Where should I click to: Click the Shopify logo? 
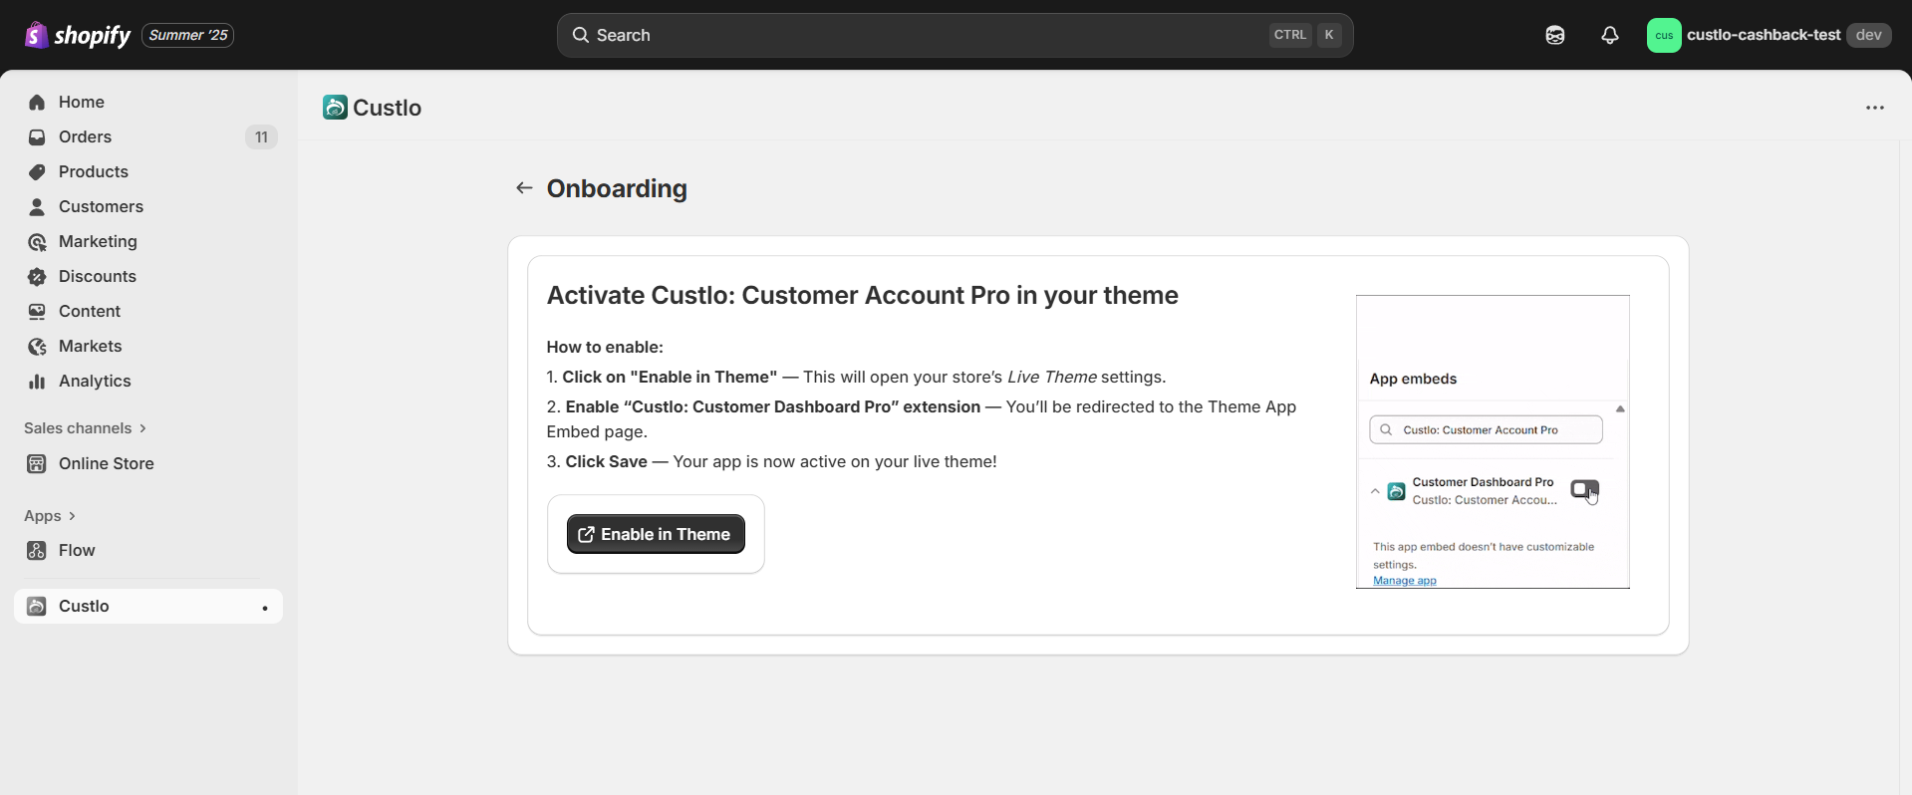[x=78, y=35]
